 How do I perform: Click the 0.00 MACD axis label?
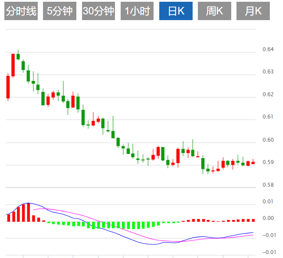tap(268, 218)
